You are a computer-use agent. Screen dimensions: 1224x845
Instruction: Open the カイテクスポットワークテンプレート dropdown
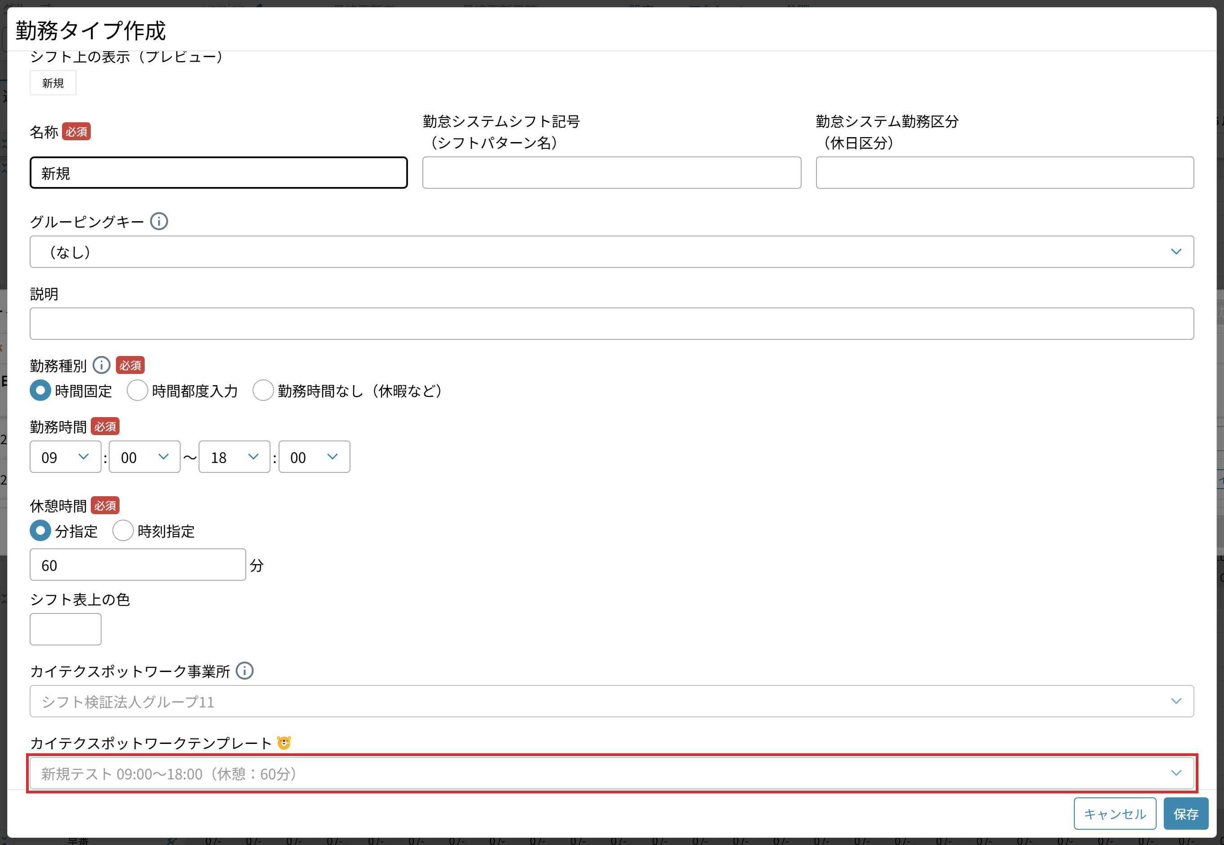612,773
